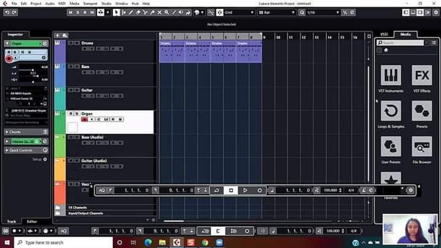Open the Grid snap type dropdown
This screenshot has width=441, height=248.
[x=239, y=12]
